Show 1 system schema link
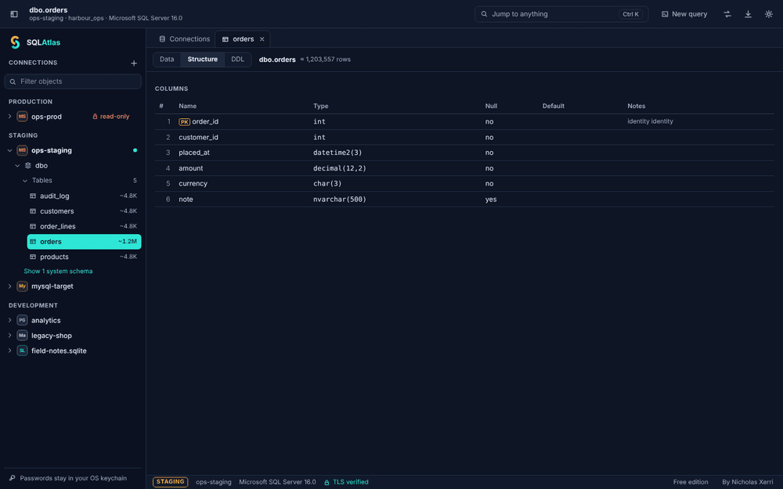The image size is (783, 489). 58,271
